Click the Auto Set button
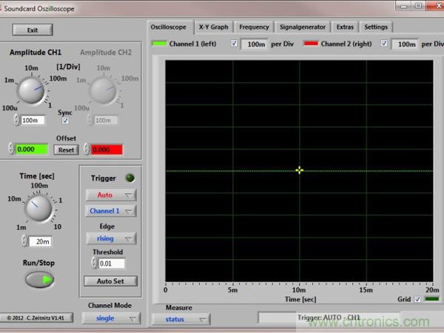Image resolution: width=444 pixels, height=333 pixels. pos(110,281)
